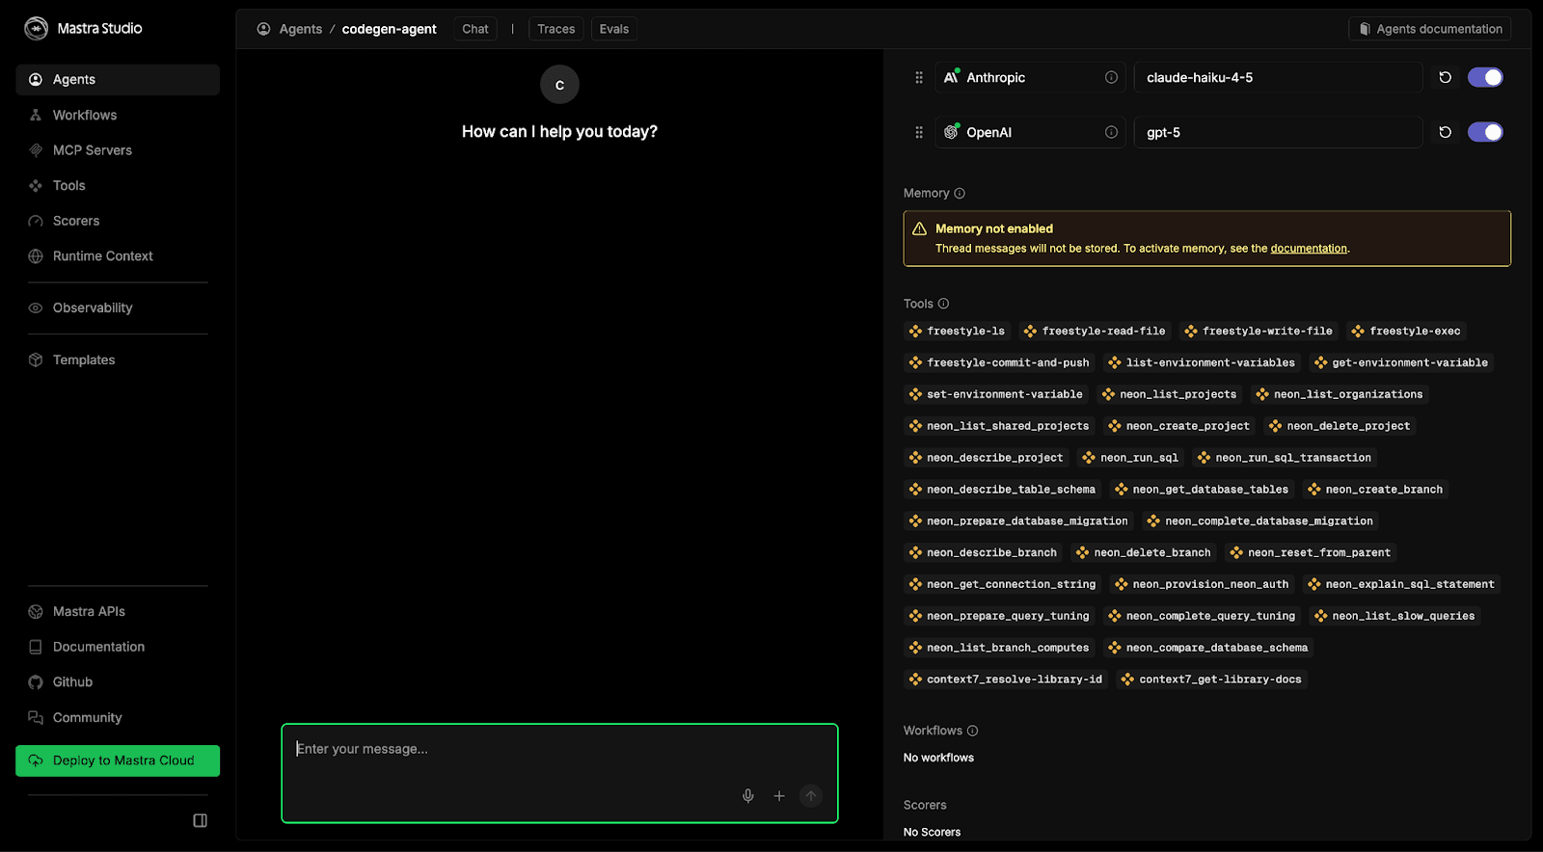Open Workflows in the sidebar
Screen dimensions: 1543x852
pyautogui.click(x=85, y=115)
